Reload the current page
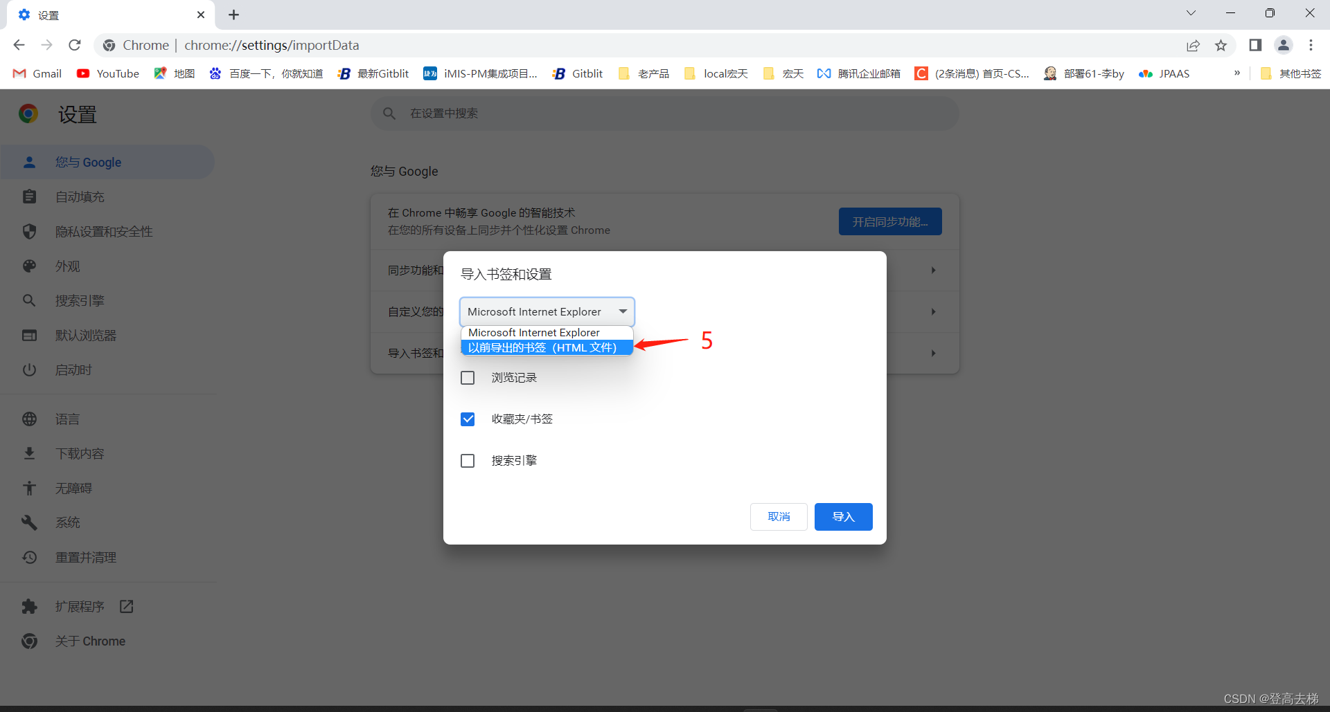 click(75, 45)
